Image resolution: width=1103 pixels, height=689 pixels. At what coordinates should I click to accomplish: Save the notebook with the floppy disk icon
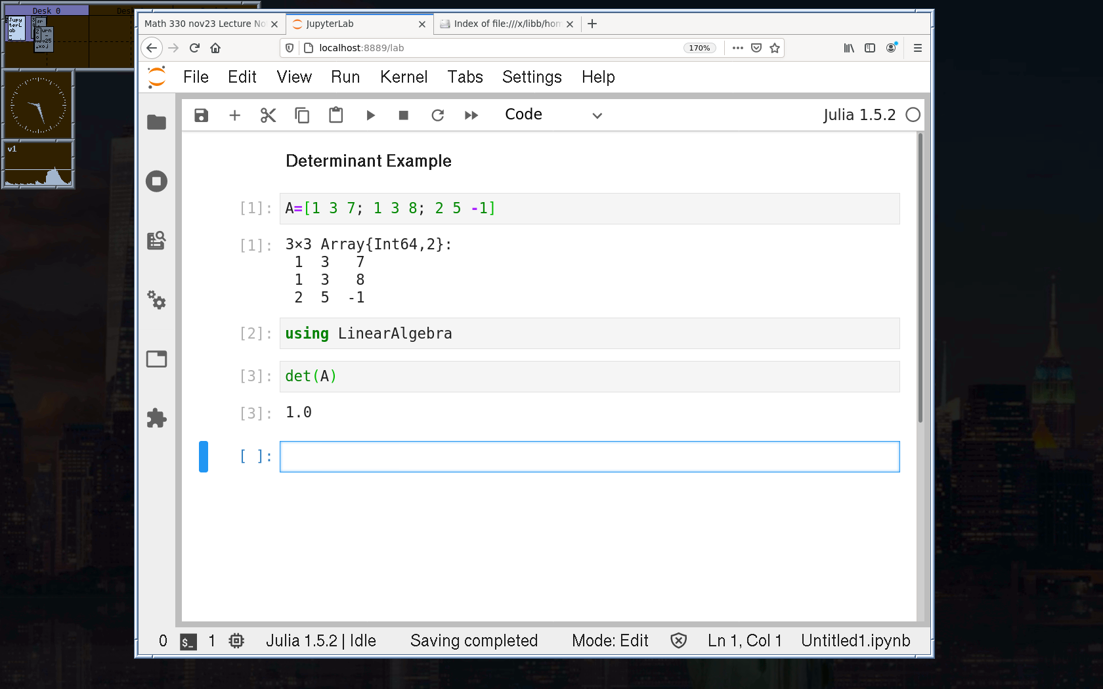[201, 115]
